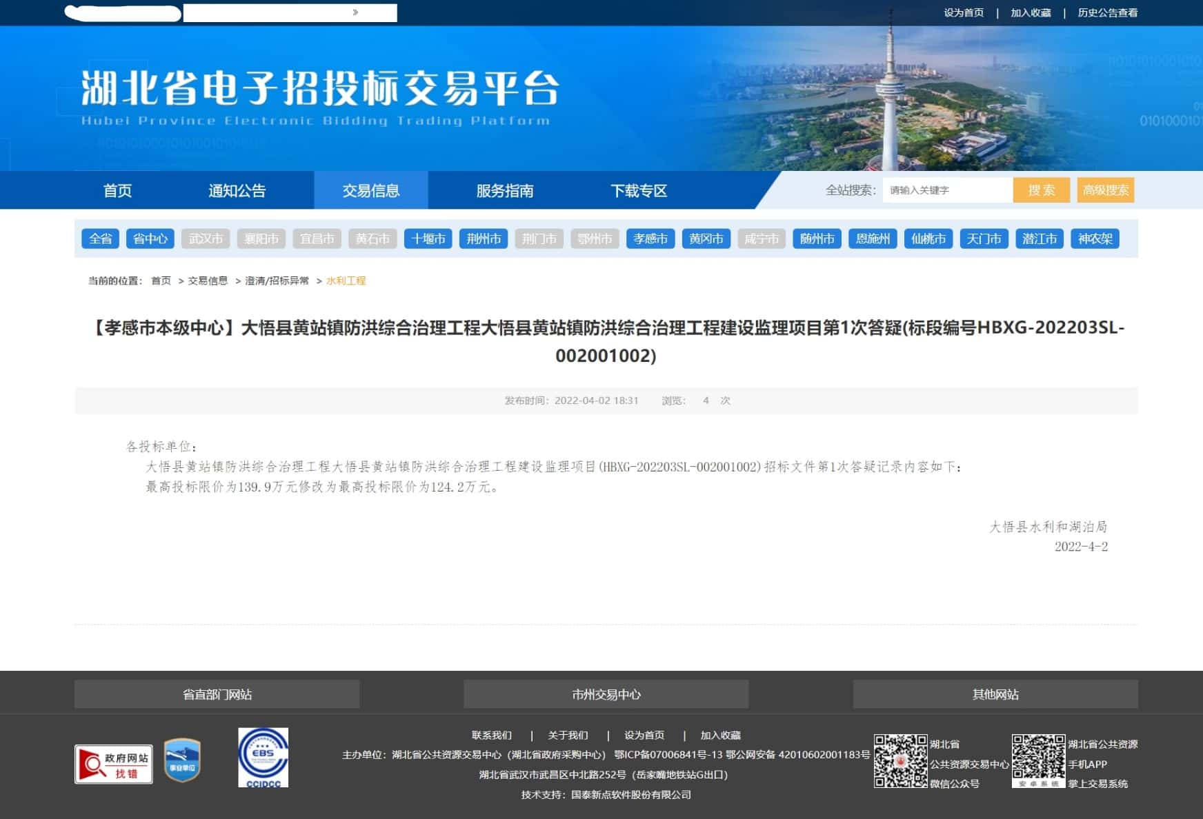The height and width of the screenshot is (819, 1203).
Task: Expand the 市州交易中心 link list
Action: tap(606, 694)
